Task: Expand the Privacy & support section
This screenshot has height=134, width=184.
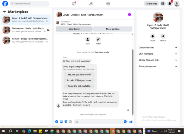Action: [x=158, y=66]
